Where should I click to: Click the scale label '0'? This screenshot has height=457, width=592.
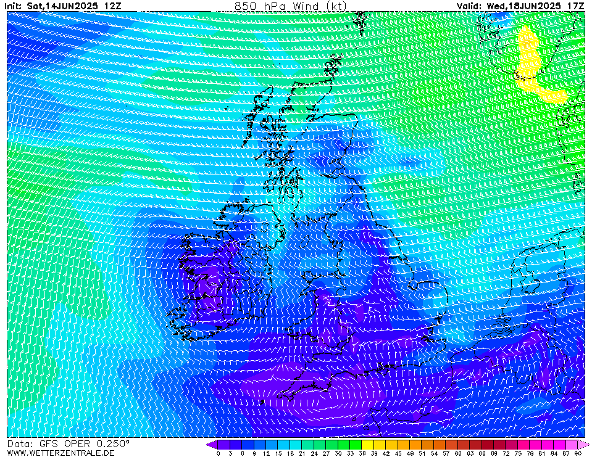click(219, 453)
